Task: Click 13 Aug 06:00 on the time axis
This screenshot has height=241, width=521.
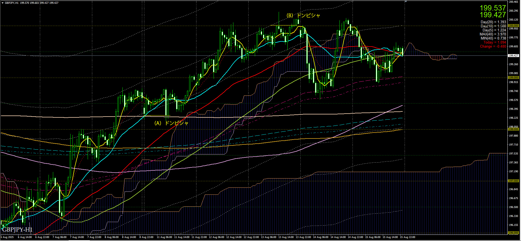Action: click(269, 237)
